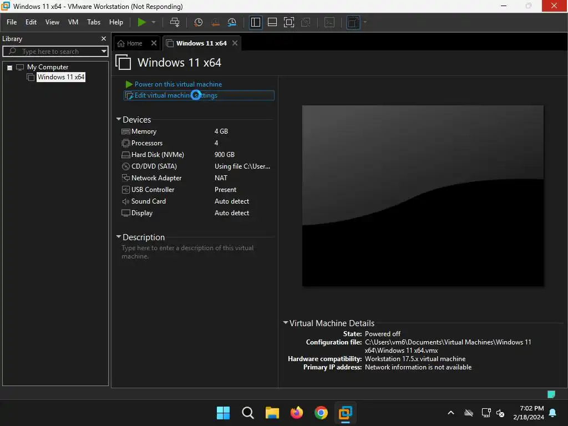Open the Windows Start menu
The width and height of the screenshot is (568, 426).
pos(223,413)
